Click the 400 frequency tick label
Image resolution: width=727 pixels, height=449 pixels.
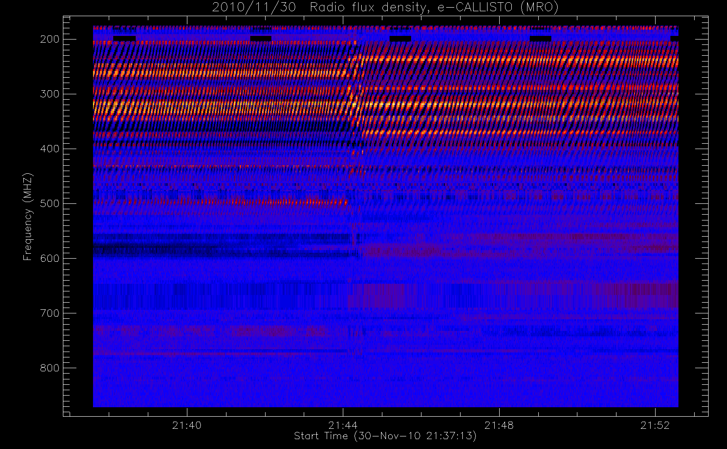49,149
